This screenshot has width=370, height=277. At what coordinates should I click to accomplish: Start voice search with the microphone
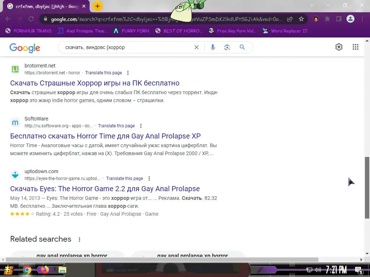212,47
